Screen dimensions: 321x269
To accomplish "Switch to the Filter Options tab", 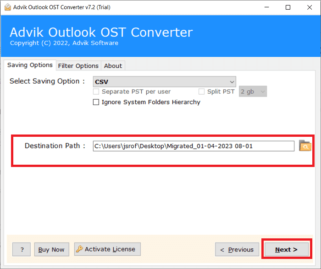I will point(78,66).
